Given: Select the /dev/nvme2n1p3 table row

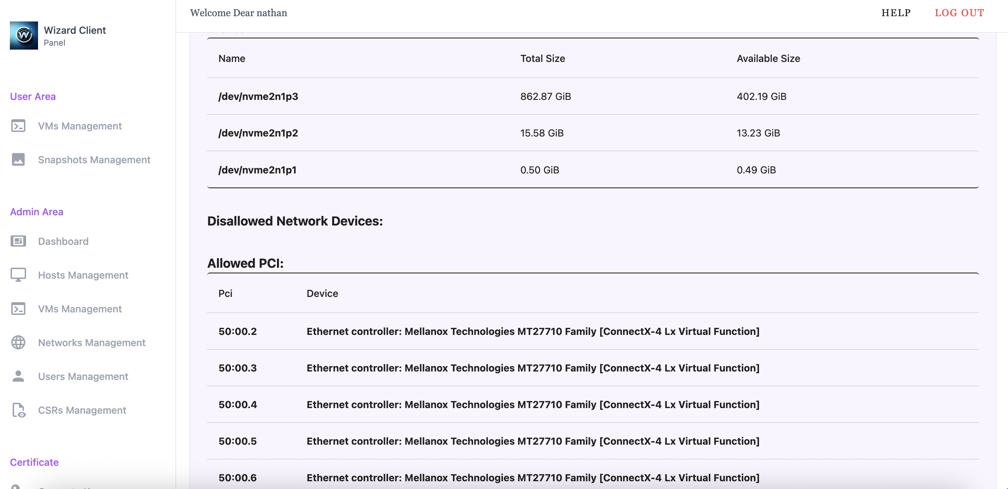Looking at the screenshot, I should (x=258, y=96).
